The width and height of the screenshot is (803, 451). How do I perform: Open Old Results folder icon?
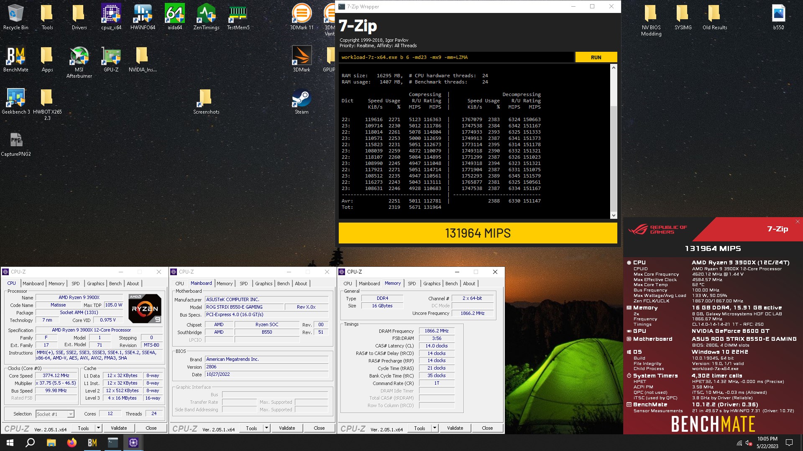pos(715,18)
